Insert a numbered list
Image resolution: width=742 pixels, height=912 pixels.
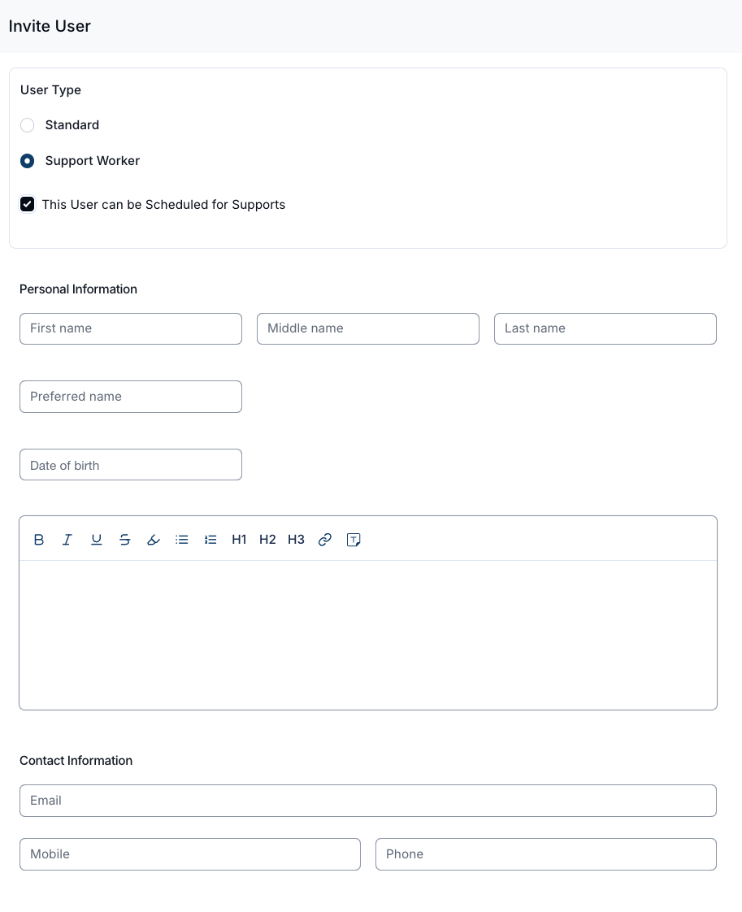tap(210, 540)
